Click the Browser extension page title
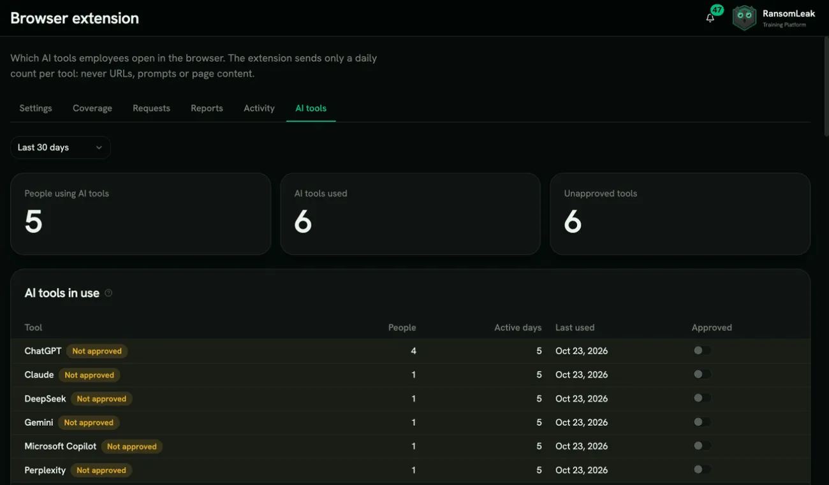This screenshot has height=485, width=829. click(75, 18)
